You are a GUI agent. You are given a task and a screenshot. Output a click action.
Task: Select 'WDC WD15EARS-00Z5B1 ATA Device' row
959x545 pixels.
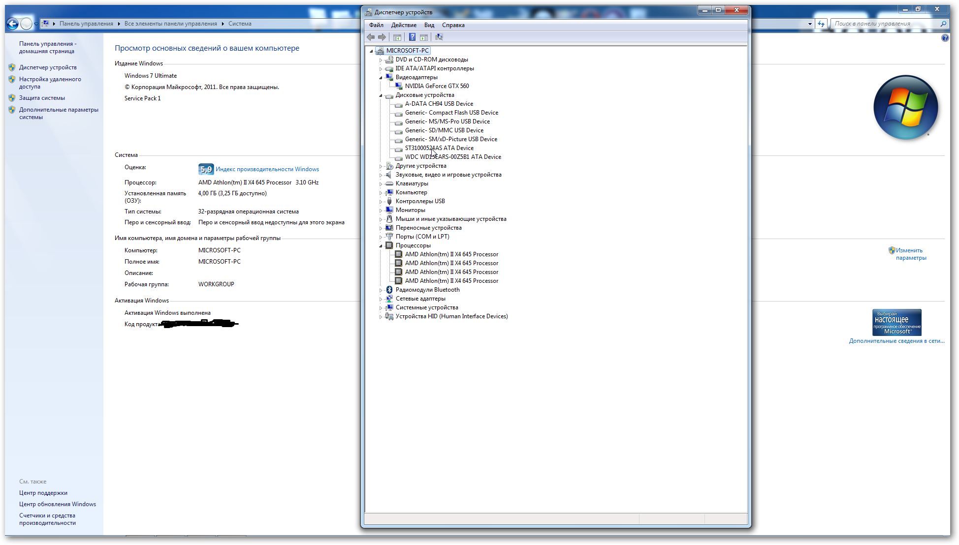[453, 157]
